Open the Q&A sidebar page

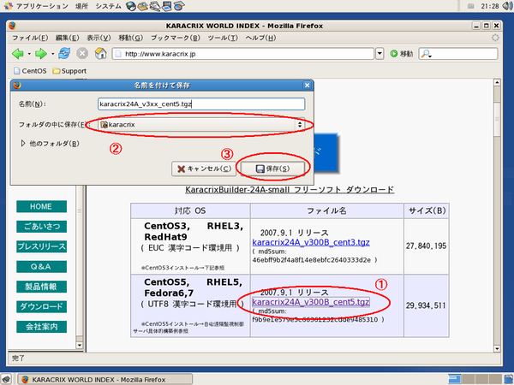point(42,266)
